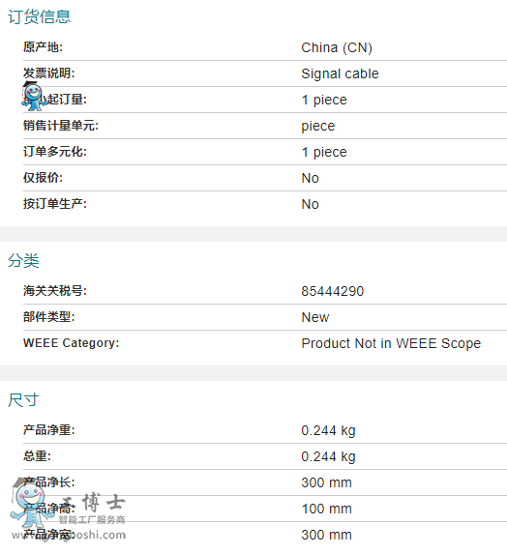This screenshot has width=507, height=554.
Task: Click the 100 mm net height value
Action: 326,509
